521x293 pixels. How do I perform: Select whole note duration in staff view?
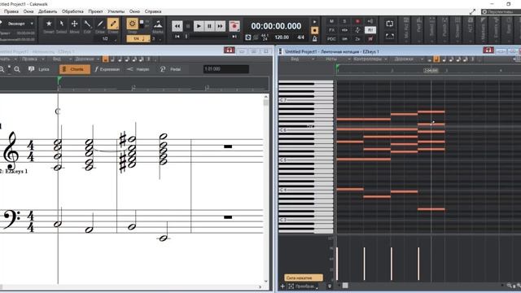(105, 59)
